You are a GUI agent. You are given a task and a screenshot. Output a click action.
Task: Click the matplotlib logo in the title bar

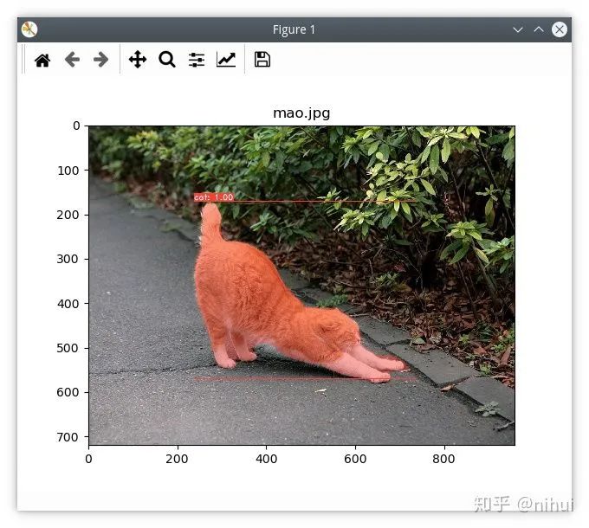coord(29,29)
